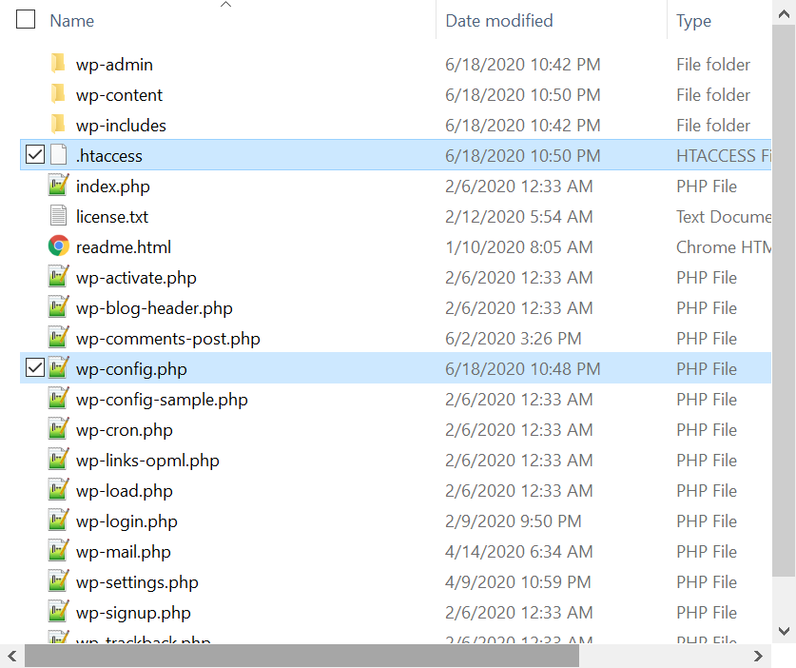Click the wp-signup.php file icon
Viewport: 796px width, 668px height.
pyautogui.click(x=58, y=612)
